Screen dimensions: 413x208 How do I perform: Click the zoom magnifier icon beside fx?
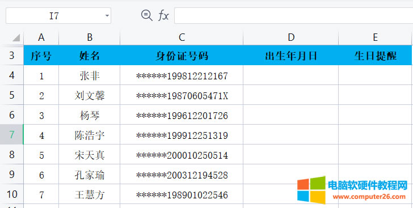point(147,15)
